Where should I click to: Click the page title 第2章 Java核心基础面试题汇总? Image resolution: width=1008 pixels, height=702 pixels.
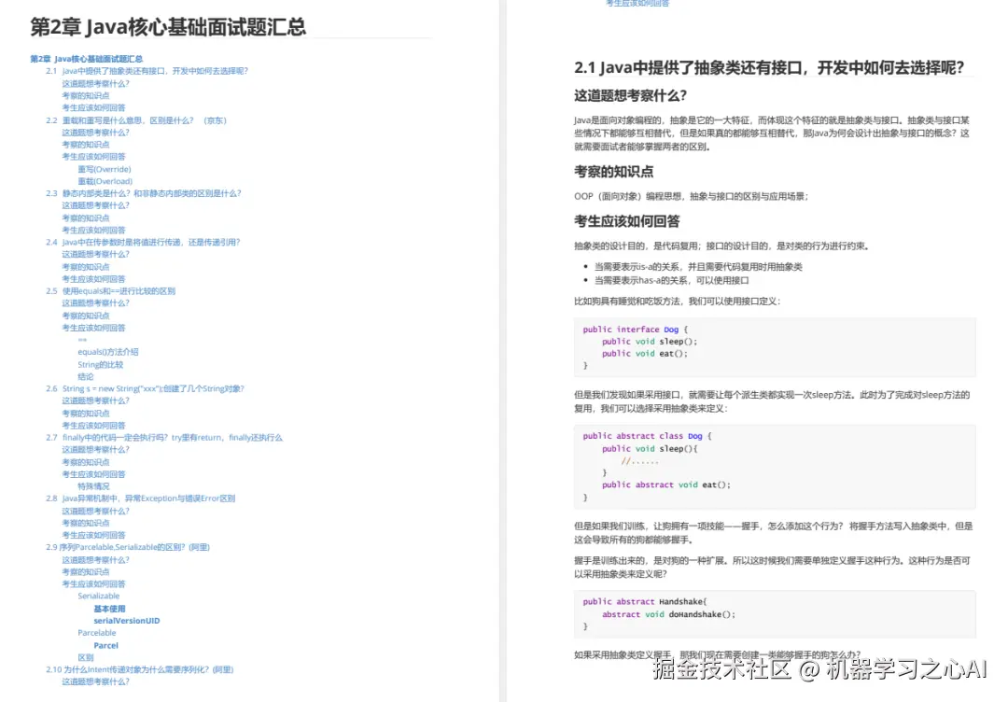click(168, 27)
